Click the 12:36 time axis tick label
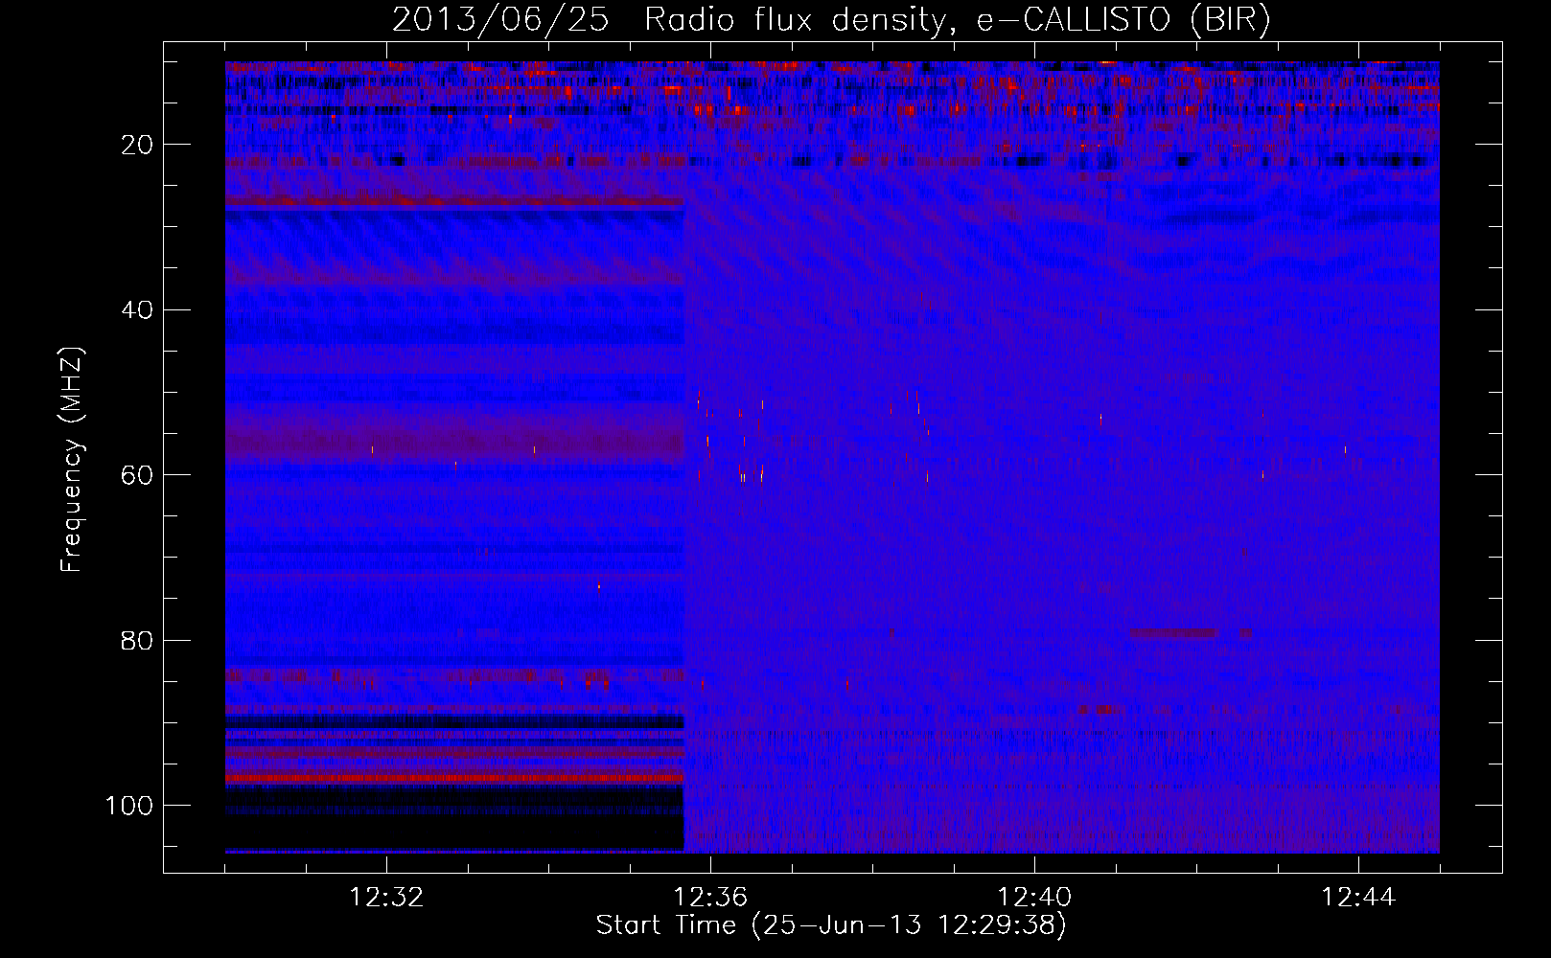The height and width of the screenshot is (958, 1551). coord(710,898)
